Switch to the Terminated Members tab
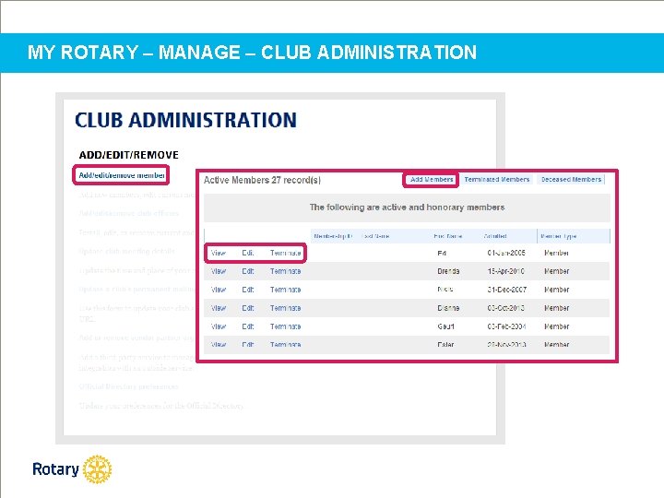This screenshot has width=664, height=498. click(497, 180)
